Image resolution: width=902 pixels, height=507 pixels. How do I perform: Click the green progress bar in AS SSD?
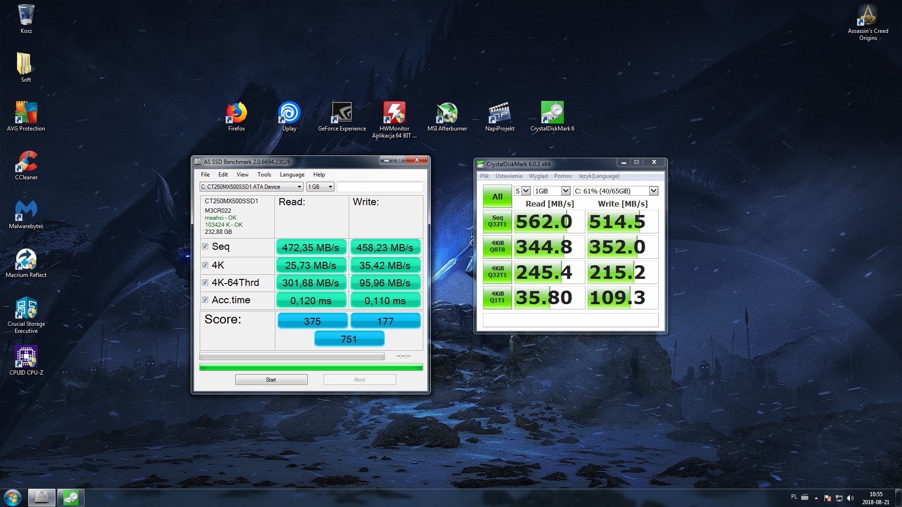click(x=311, y=367)
